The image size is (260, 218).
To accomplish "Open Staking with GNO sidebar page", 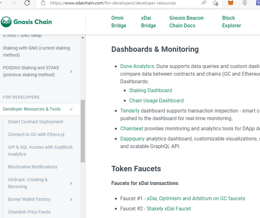I will [x=36, y=51].
